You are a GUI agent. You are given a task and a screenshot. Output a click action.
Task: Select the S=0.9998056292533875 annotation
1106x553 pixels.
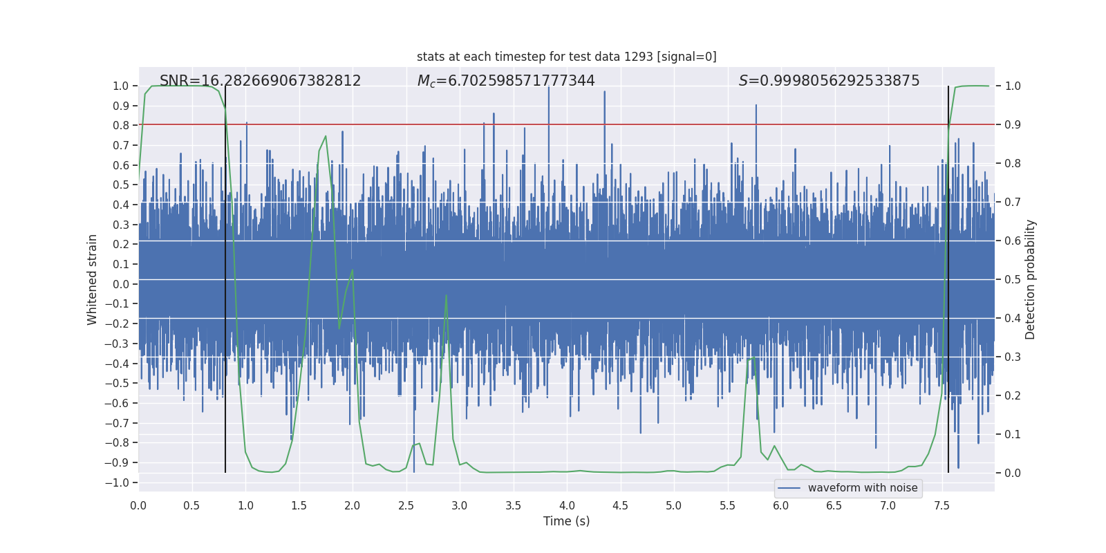829,81
